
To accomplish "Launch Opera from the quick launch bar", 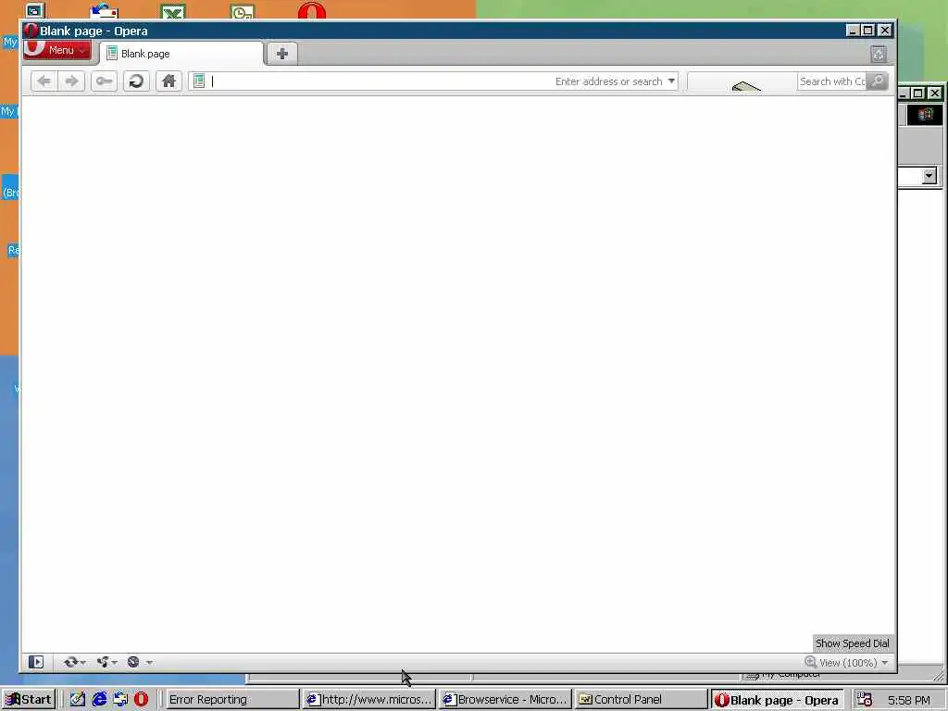I will (x=141, y=700).
